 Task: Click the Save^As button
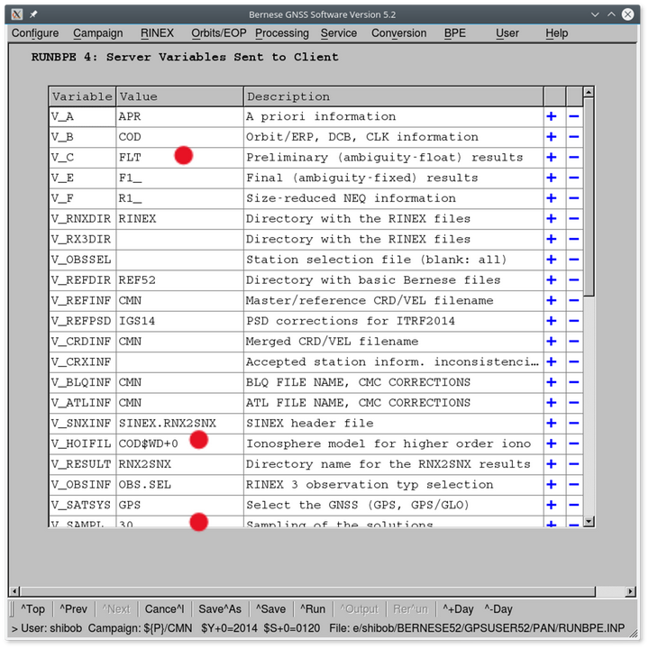click(220, 609)
